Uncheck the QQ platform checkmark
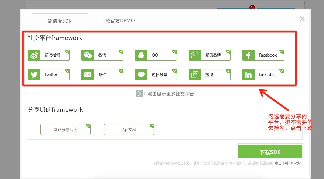 (175, 52)
